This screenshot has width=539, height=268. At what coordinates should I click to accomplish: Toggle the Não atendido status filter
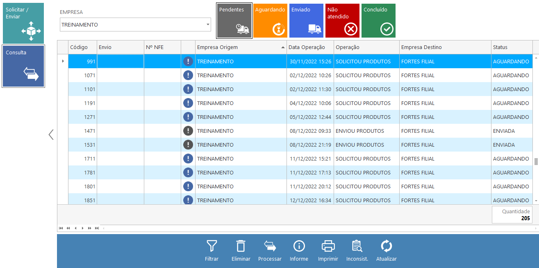coord(342,21)
